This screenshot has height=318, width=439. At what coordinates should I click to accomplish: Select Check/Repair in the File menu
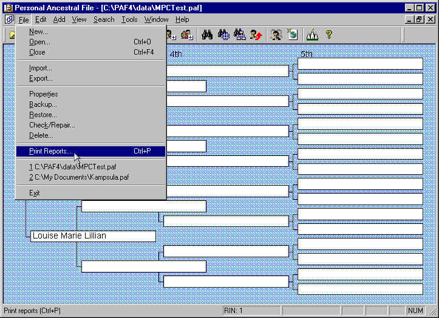coord(52,125)
